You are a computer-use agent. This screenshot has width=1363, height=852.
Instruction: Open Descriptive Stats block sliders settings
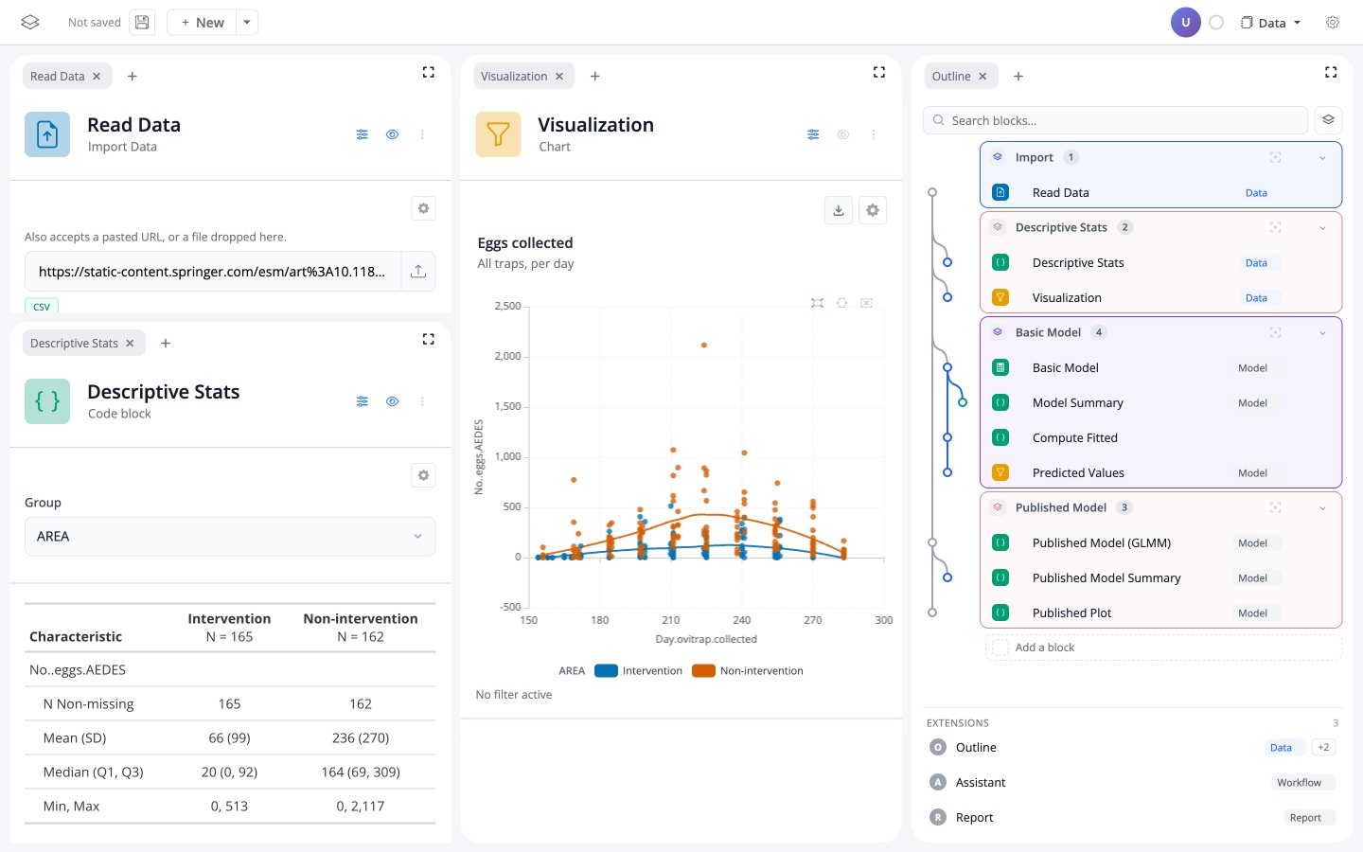click(363, 401)
